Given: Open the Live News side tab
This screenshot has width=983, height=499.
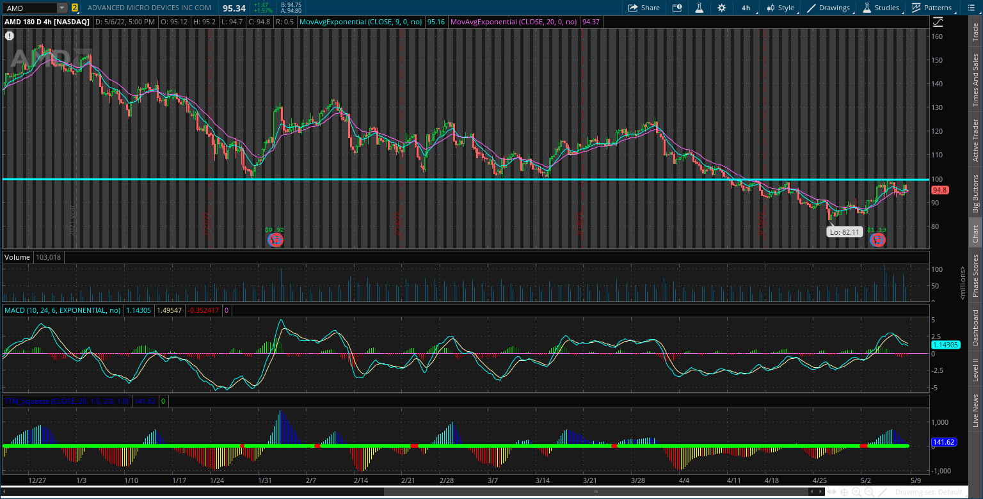Looking at the screenshot, I should (975, 410).
